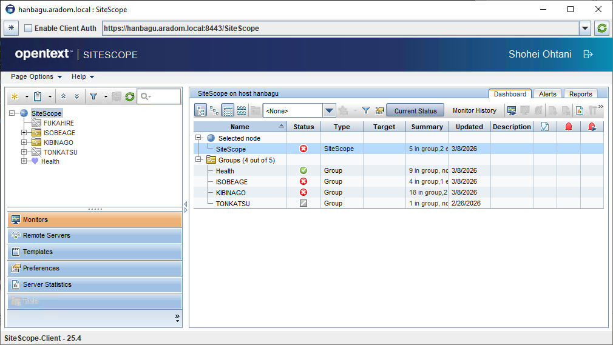Log out using the exit icon beside Shohei Ohtani

pyautogui.click(x=588, y=55)
